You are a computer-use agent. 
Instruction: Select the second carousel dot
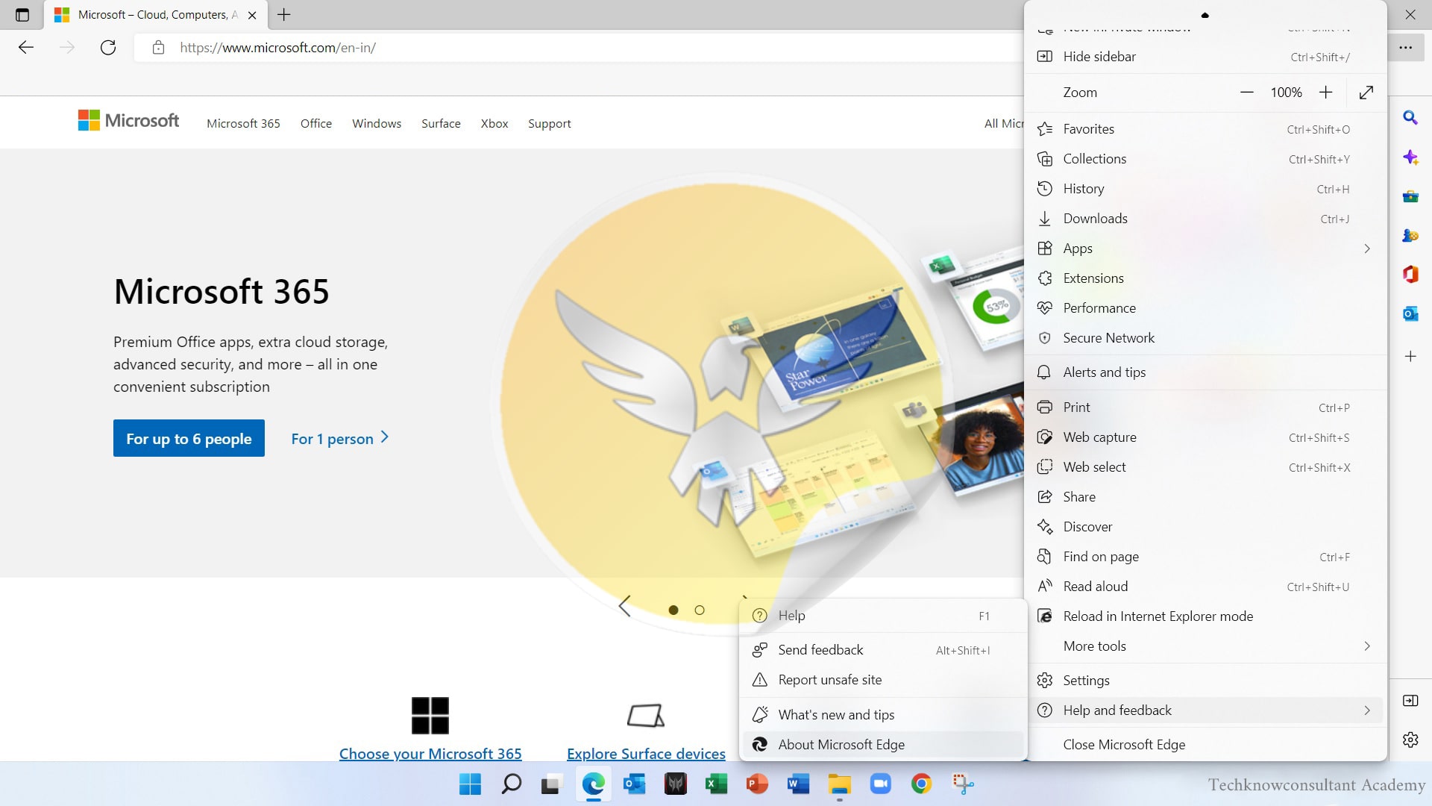point(700,610)
